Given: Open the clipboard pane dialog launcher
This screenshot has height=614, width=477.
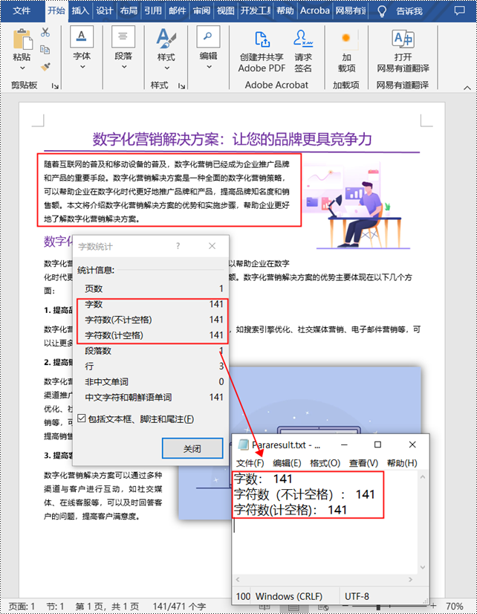Looking at the screenshot, I should 55,85.
